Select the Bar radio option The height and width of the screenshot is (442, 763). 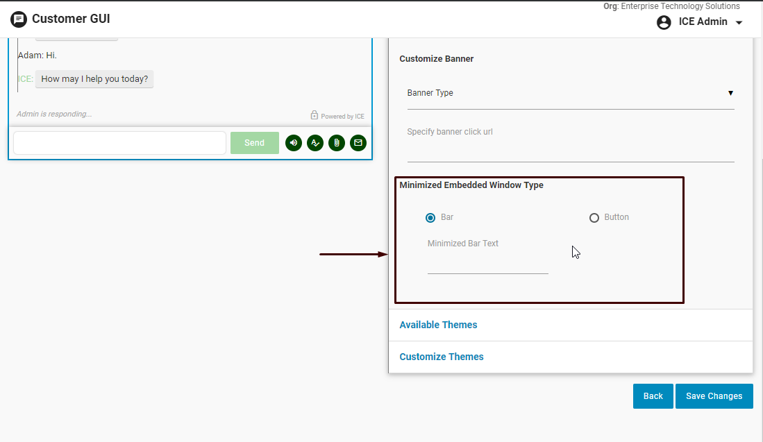[x=430, y=218]
